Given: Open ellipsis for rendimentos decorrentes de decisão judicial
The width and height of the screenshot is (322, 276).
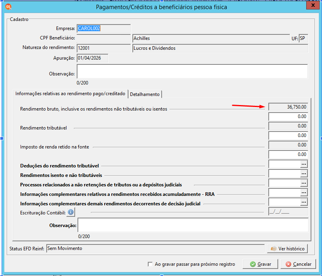Looking at the screenshot, I should click(x=304, y=202).
